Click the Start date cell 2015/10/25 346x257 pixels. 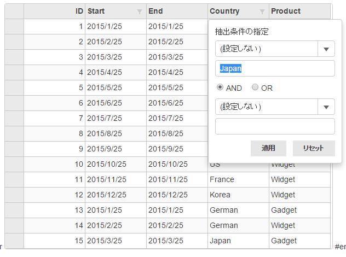coord(116,164)
